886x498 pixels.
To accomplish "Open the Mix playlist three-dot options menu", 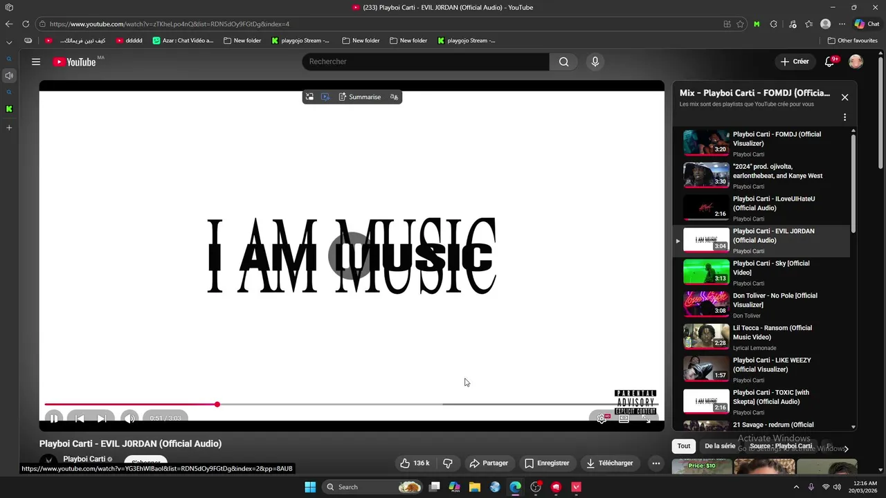I will 844,117.
